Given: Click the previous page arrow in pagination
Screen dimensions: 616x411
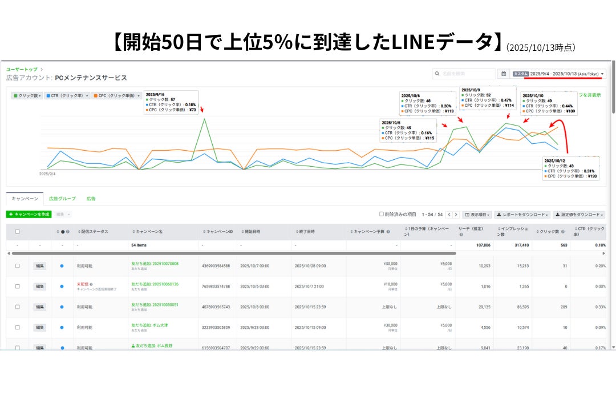Looking at the screenshot, I should pyautogui.click(x=449, y=215).
